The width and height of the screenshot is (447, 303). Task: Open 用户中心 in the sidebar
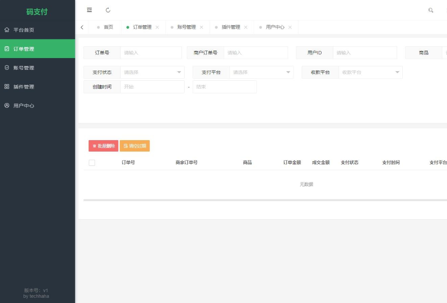[37, 106]
